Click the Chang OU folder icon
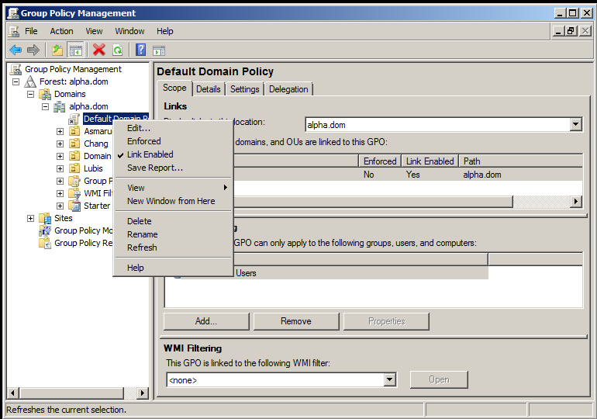Image resolution: width=597 pixels, height=419 pixels. pos(74,144)
